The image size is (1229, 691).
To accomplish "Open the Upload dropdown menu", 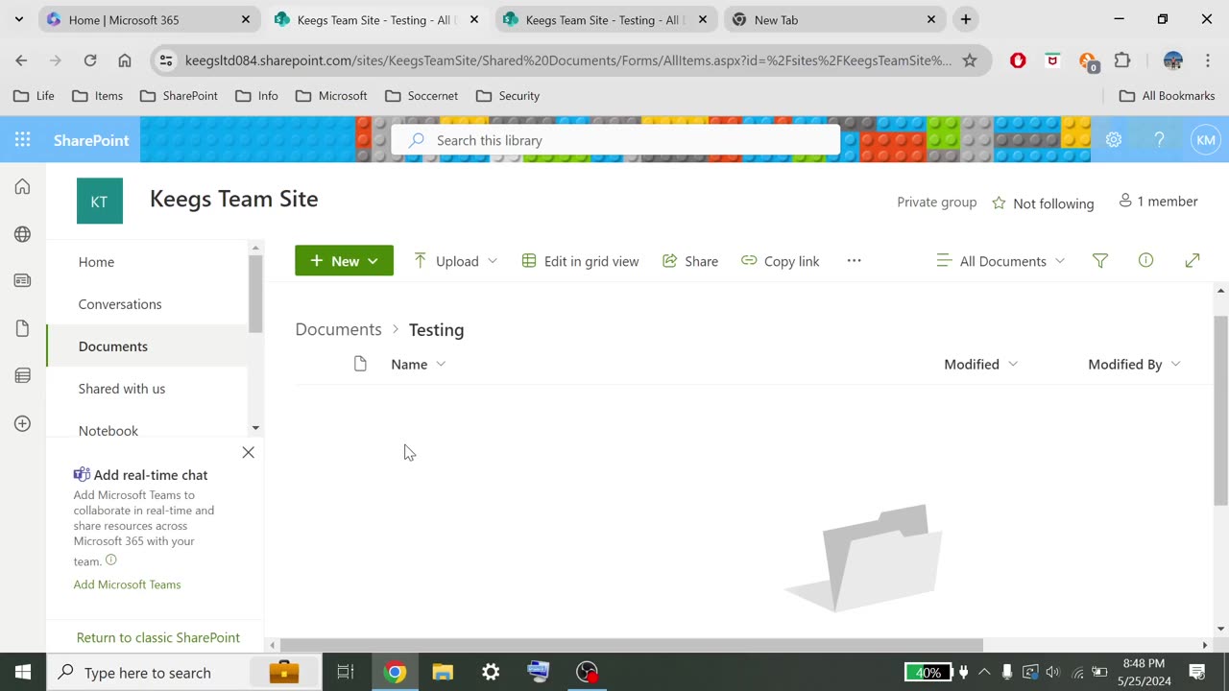I will point(493,261).
